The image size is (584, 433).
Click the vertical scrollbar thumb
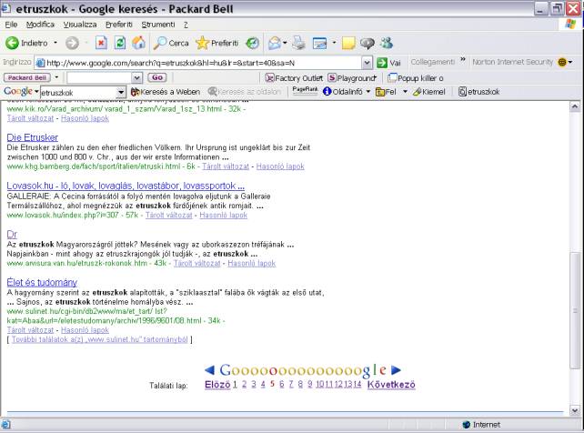[x=575, y=311]
